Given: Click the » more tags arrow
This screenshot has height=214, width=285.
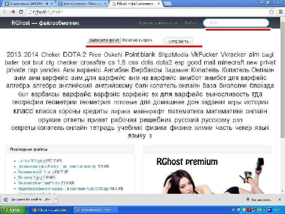Looking at the screenshot, I should click(150, 136).
